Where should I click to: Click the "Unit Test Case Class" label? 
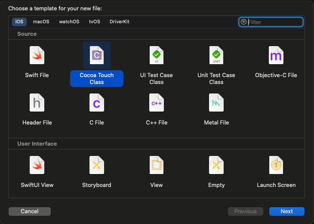(x=216, y=78)
